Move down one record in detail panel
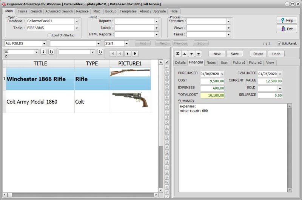This screenshot has height=200, width=302. 191,54
